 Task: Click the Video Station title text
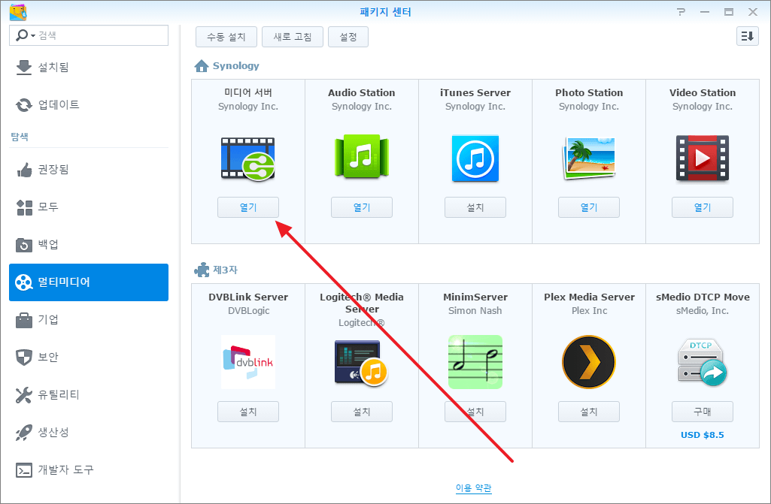tap(702, 92)
